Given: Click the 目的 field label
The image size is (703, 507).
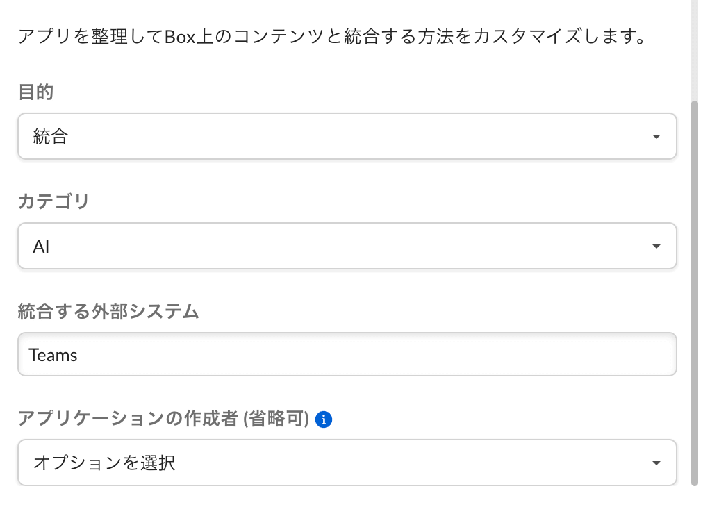Looking at the screenshot, I should pyautogui.click(x=35, y=92).
